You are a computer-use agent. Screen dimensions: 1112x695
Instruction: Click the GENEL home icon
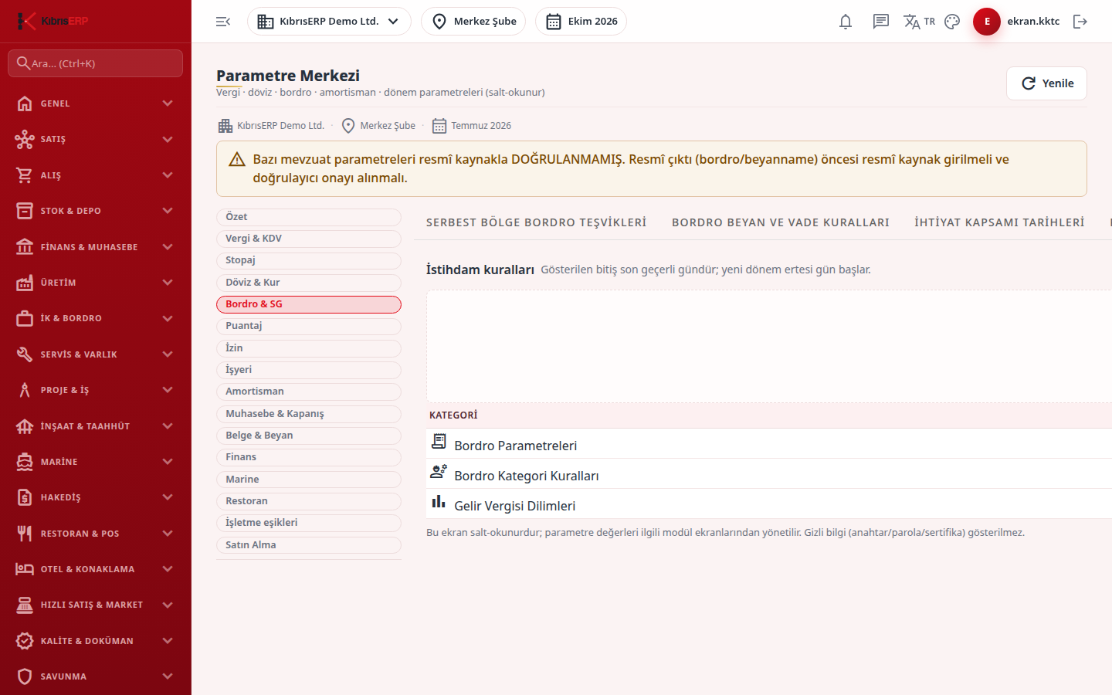pos(25,103)
